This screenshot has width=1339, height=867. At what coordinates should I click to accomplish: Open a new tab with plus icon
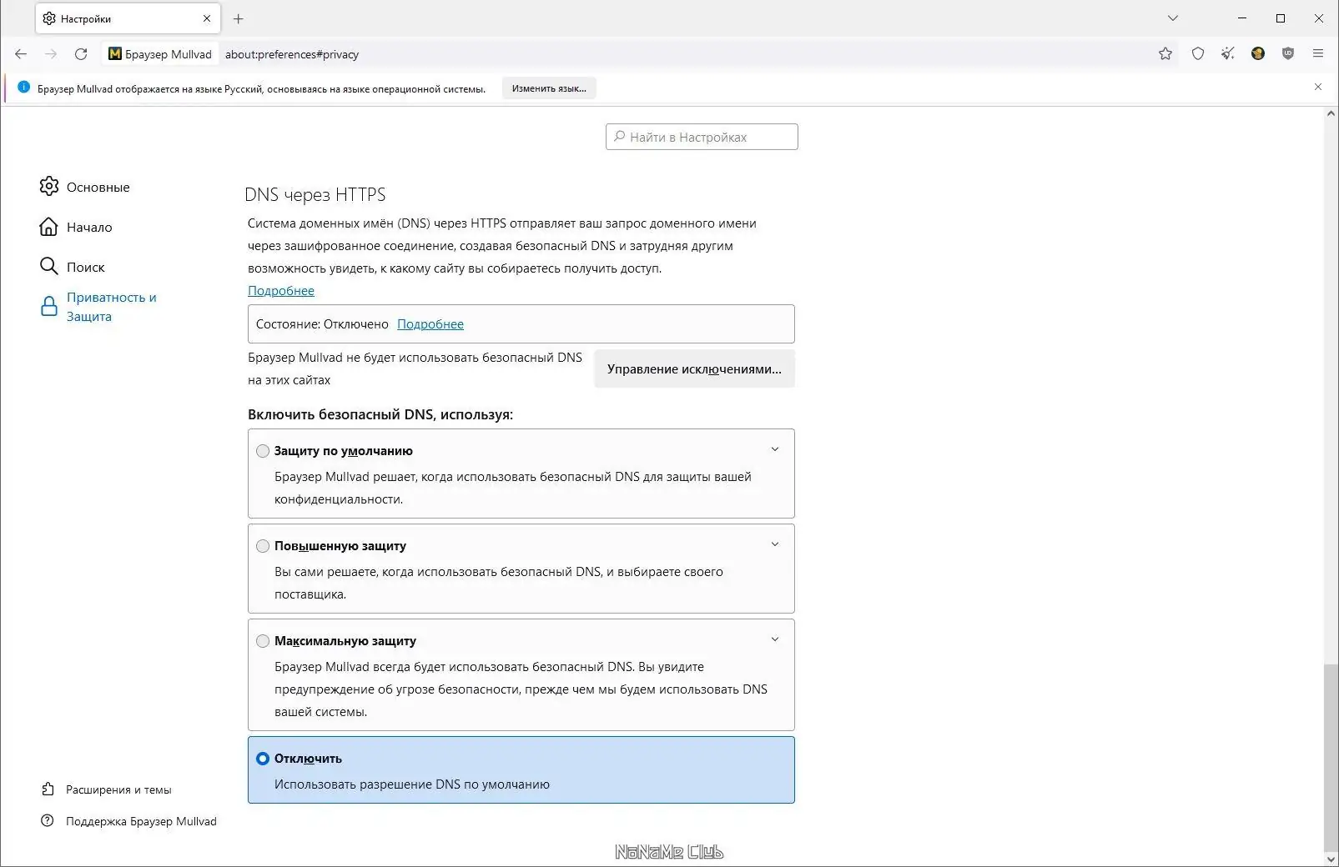(239, 18)
